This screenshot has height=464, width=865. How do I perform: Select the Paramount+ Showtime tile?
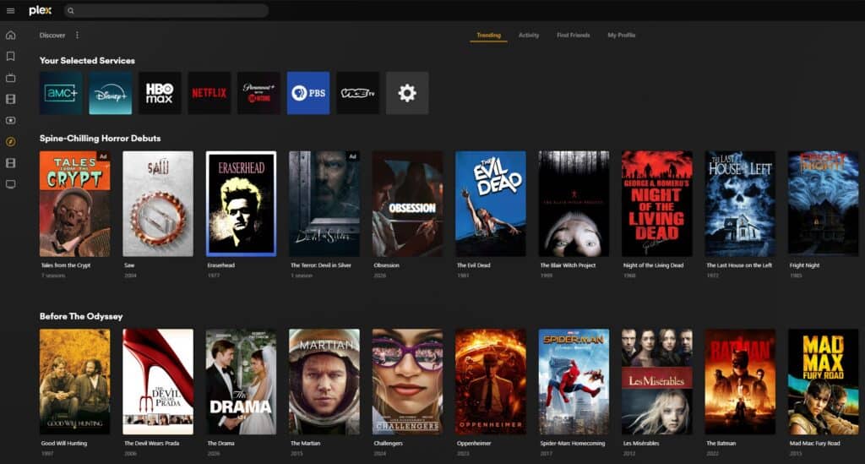[x=258, y=93]
